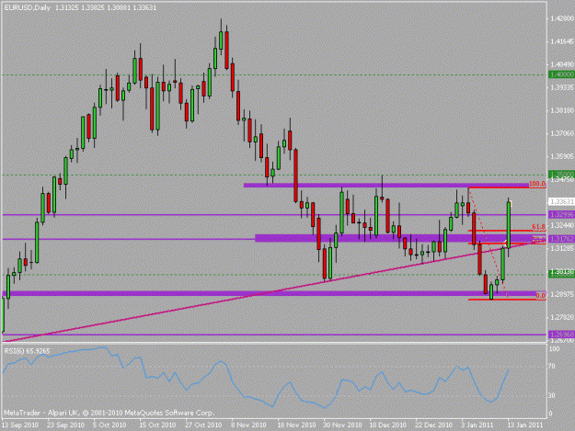575x431 pixels.
Task: Click the 15 Oct 2010 date label
Action: [x=157, y=425]
